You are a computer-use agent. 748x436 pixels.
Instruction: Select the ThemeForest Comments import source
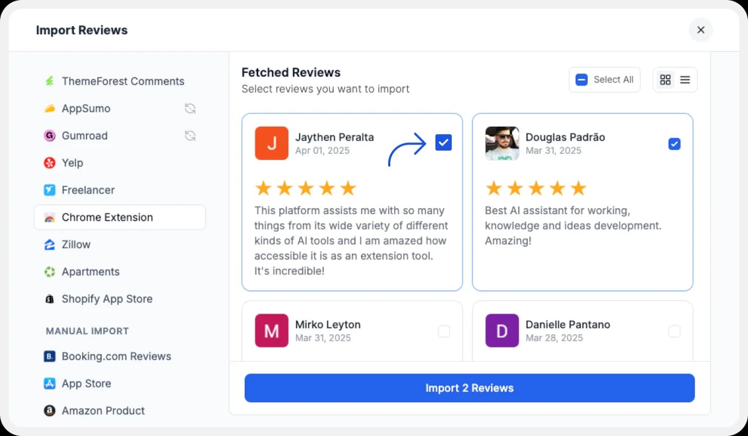[x=123, y=81]
